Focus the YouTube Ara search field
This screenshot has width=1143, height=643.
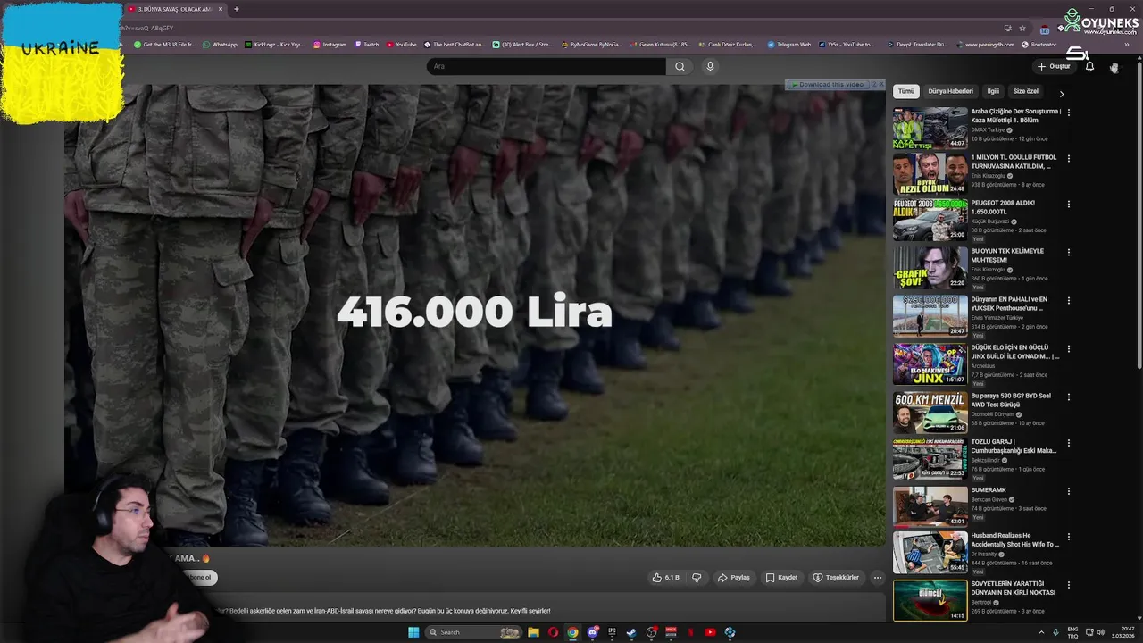[546, 66]
